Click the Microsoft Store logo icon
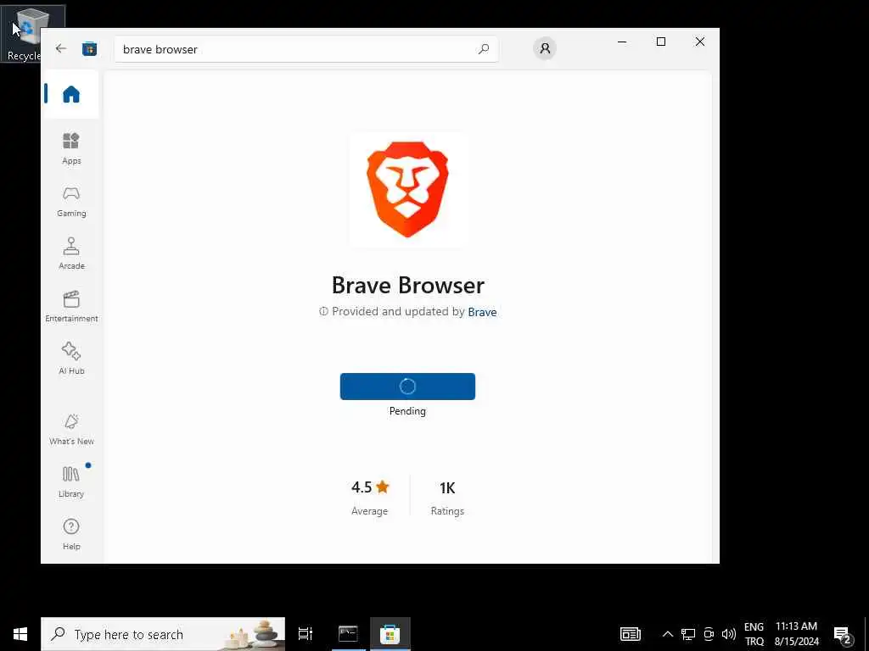 89,49
